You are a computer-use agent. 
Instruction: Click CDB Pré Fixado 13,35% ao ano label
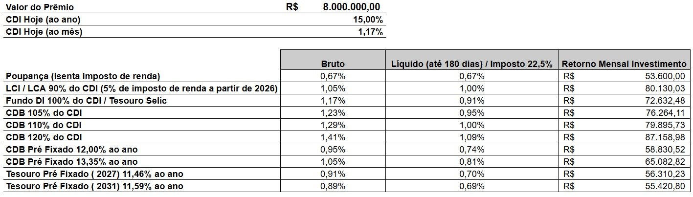(x=71, y=162)
